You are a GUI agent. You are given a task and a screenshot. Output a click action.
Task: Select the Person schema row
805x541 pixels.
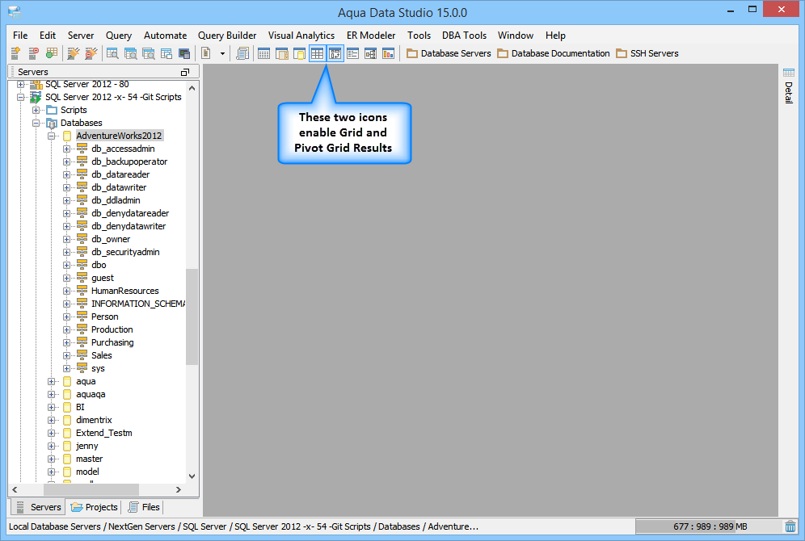coord(105,317)
